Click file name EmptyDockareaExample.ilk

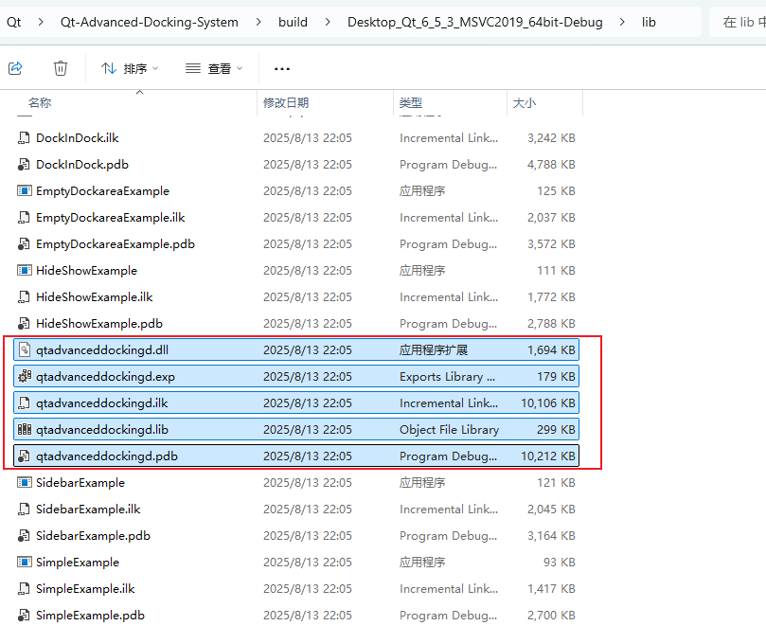click(x=111, y=218)
